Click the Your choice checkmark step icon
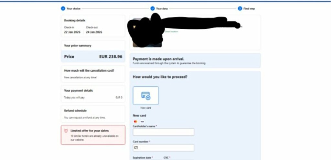Viewport: 331px width, 160px height. (63, 8)
